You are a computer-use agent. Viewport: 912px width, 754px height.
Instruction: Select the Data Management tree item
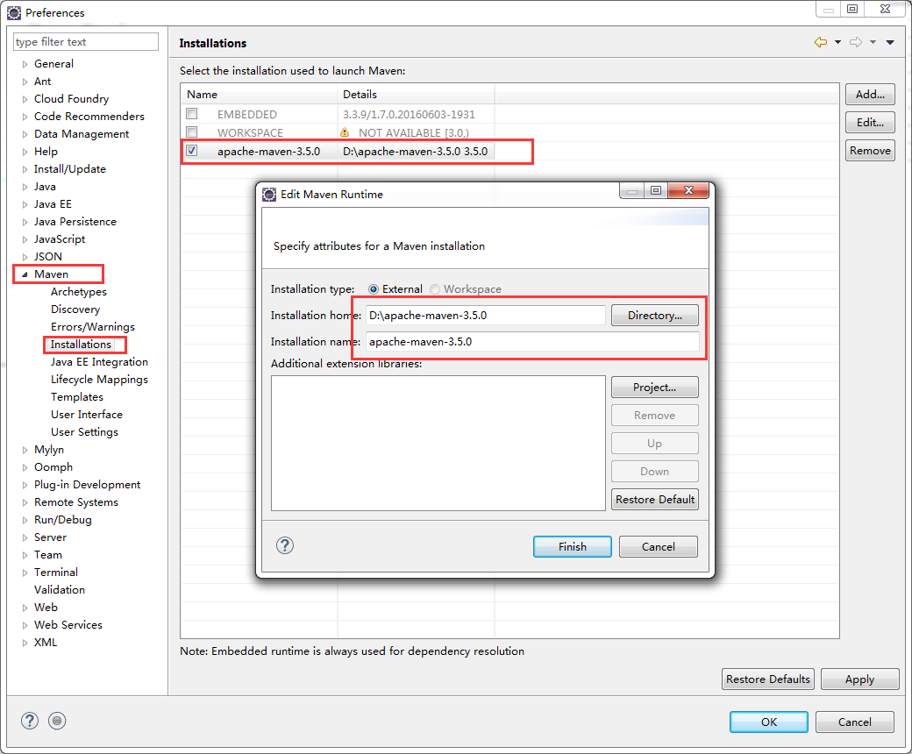82,134
